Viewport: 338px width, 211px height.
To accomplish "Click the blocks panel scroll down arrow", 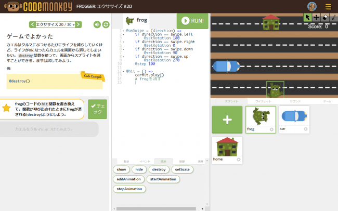I will click(207, 204).
